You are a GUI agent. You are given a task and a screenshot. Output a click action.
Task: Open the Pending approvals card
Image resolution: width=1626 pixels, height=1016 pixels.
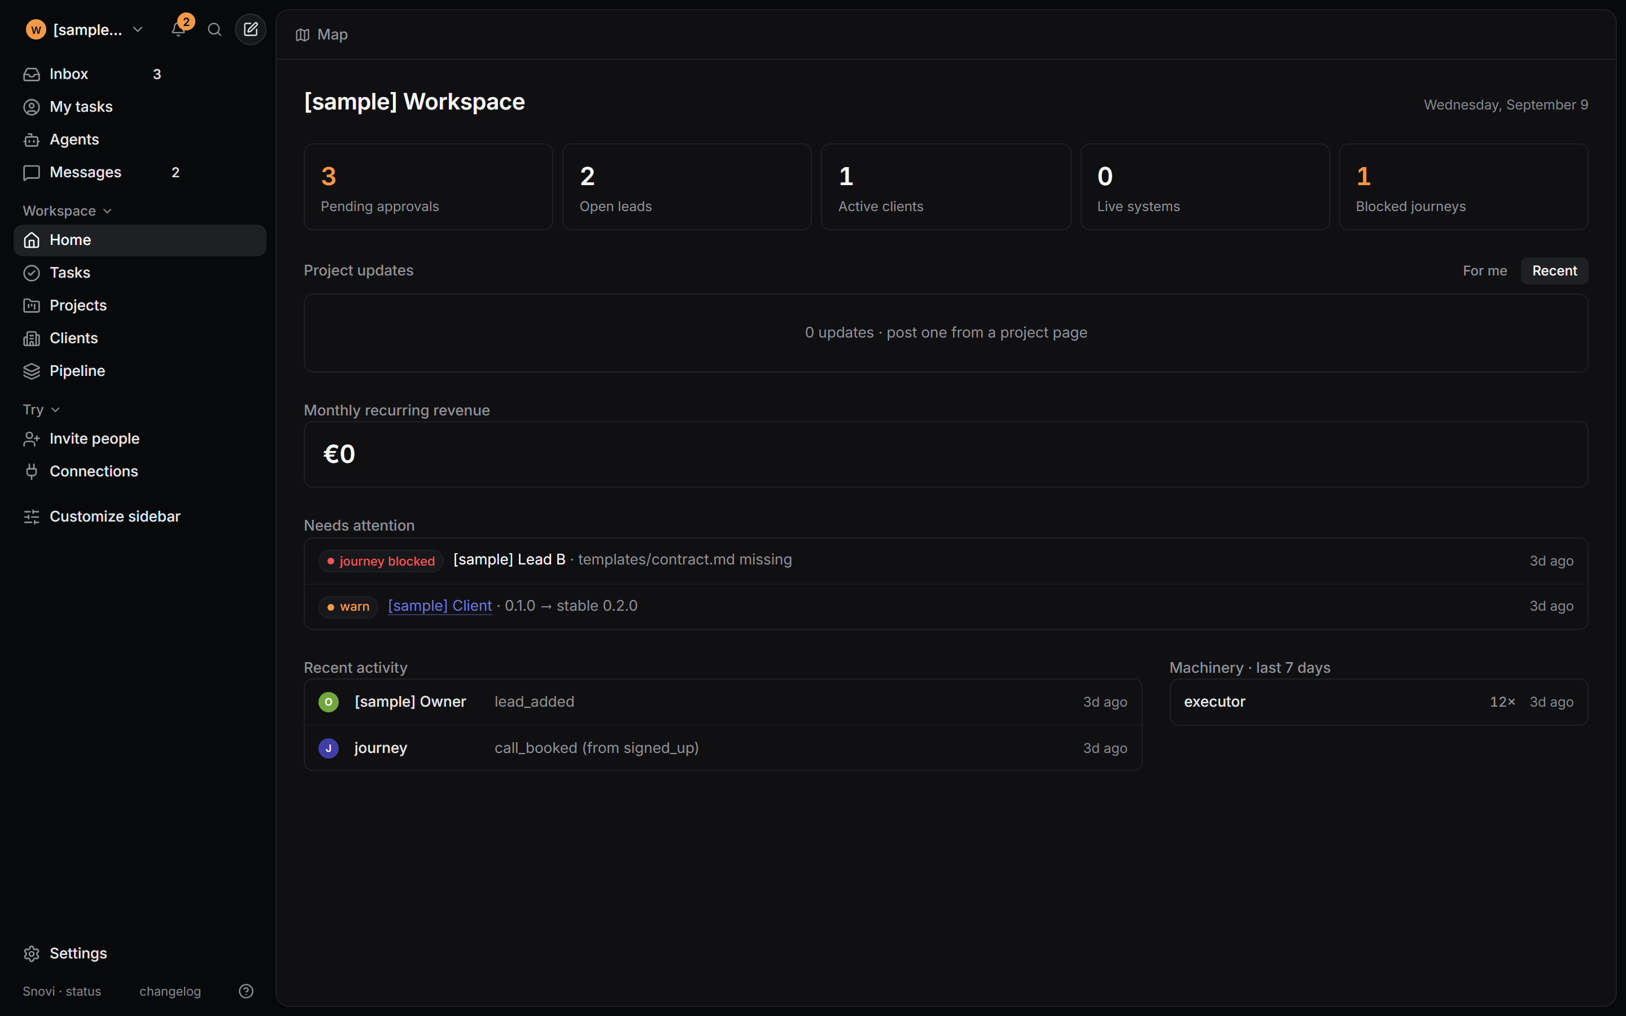point(428,187)
